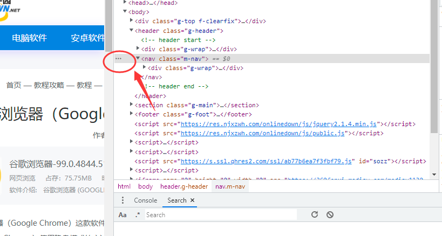442x236 pixels.
Task: Select the 占存：75.75MB text
Action: tap(69, 178)
